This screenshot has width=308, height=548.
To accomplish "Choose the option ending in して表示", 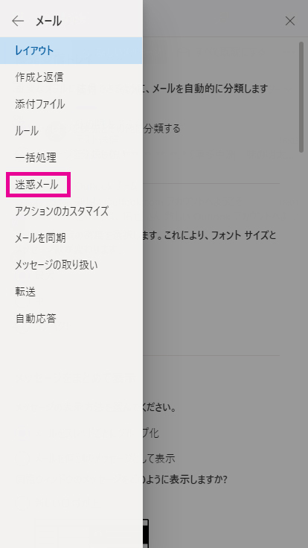I will tap(159, 458).
